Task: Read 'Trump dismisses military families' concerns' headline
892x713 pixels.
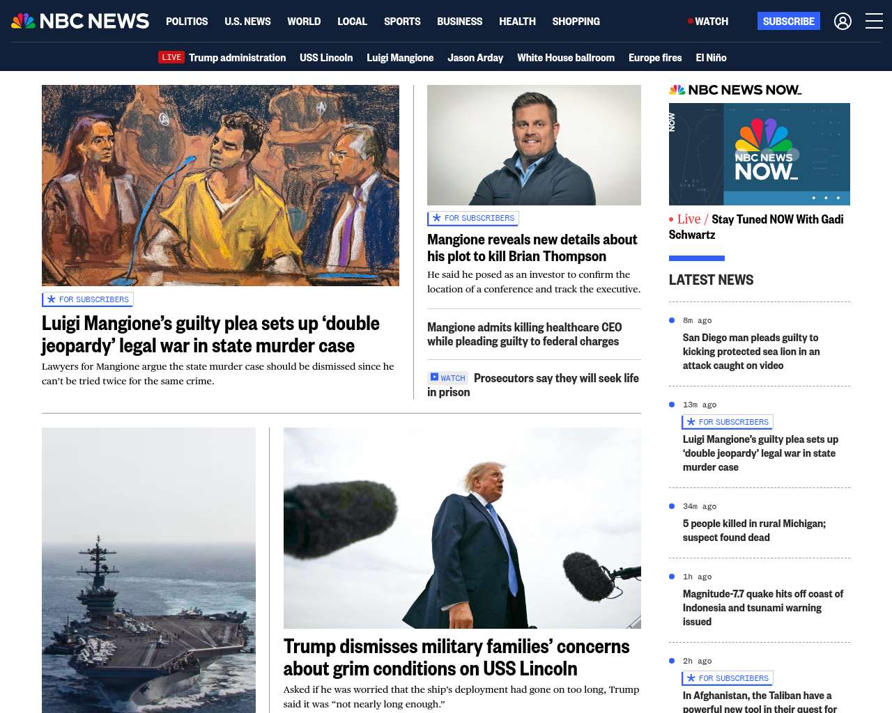Action: coord(456,657)
